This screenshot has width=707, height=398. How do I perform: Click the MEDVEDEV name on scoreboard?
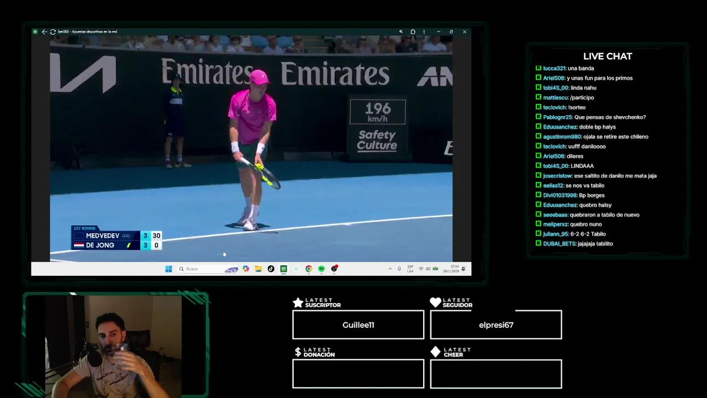[103, 236]
